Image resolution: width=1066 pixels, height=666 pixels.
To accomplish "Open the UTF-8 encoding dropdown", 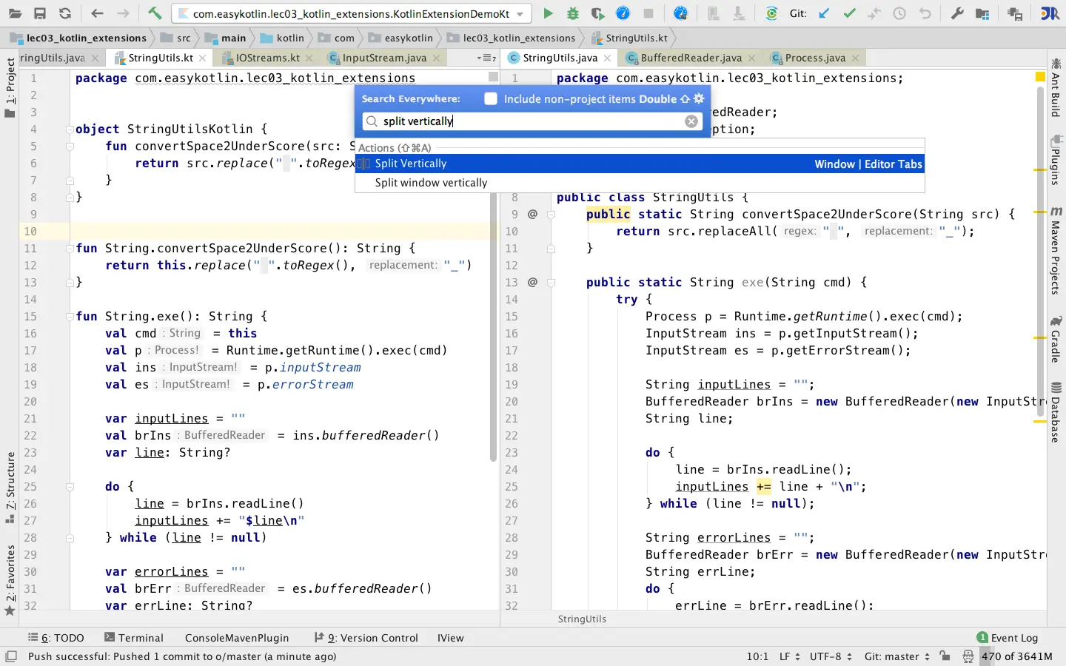I will pyautogui.click(x=831, y=656).
